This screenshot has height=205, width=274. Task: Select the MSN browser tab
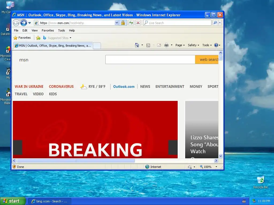pyautogui.click(x=53, y=46)
